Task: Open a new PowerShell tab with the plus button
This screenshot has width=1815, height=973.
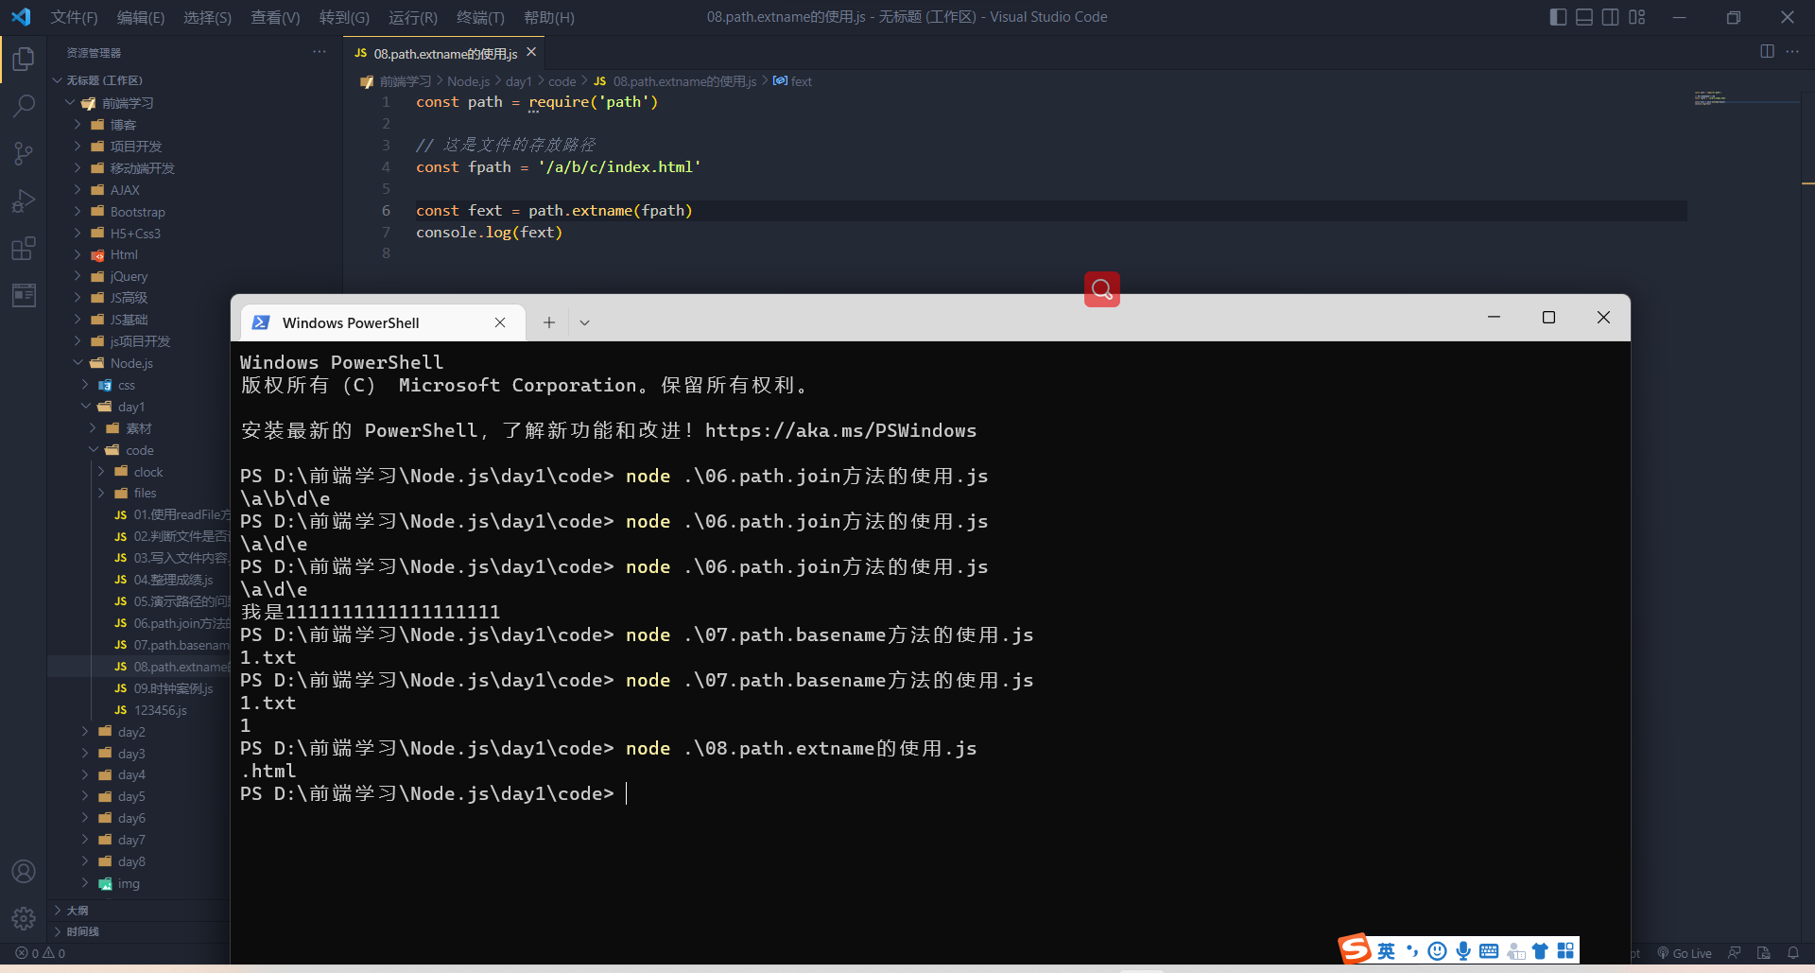Action: [x=548, y=322]
